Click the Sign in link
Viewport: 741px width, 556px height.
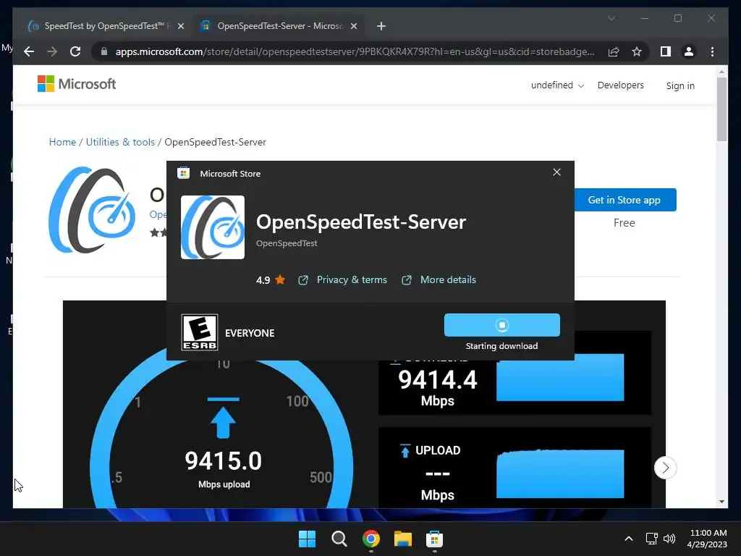pos(680,85)
